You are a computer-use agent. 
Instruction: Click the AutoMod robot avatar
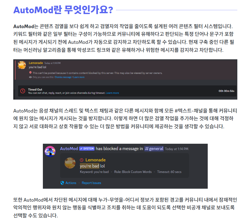tap(50, 151)
